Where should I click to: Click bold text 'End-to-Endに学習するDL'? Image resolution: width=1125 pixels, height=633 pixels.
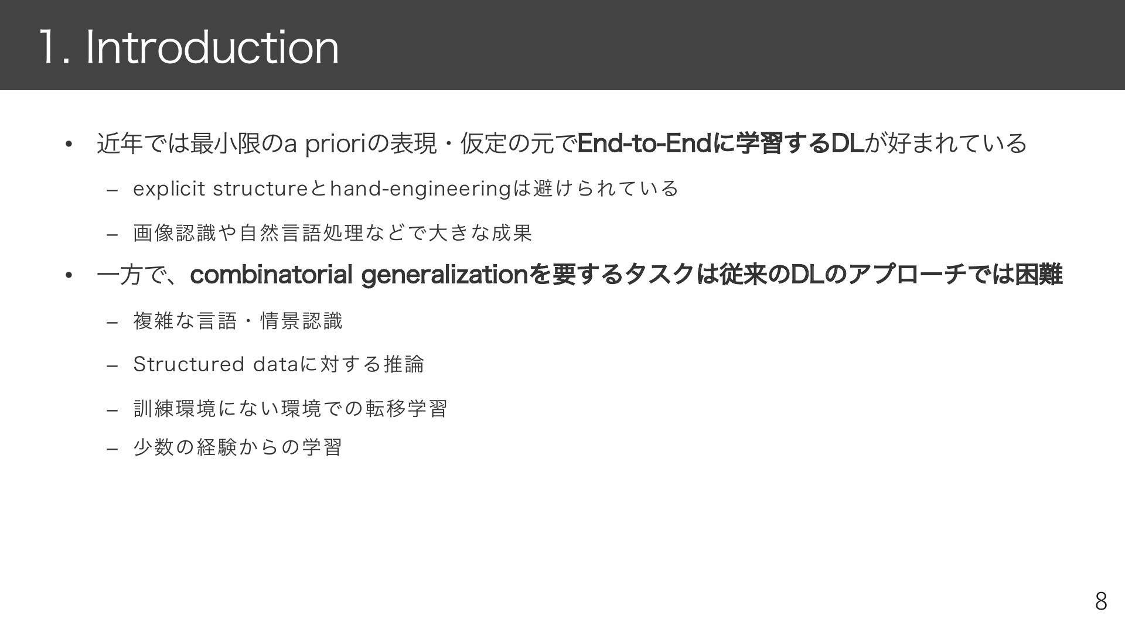721,143
